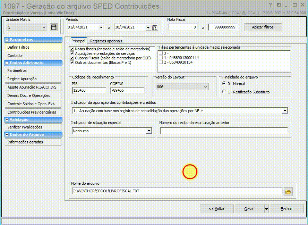Image resolution: width=308 pixels, height=225 pixels.
Task: Click the help question mark icon
Action: [270, 5]
